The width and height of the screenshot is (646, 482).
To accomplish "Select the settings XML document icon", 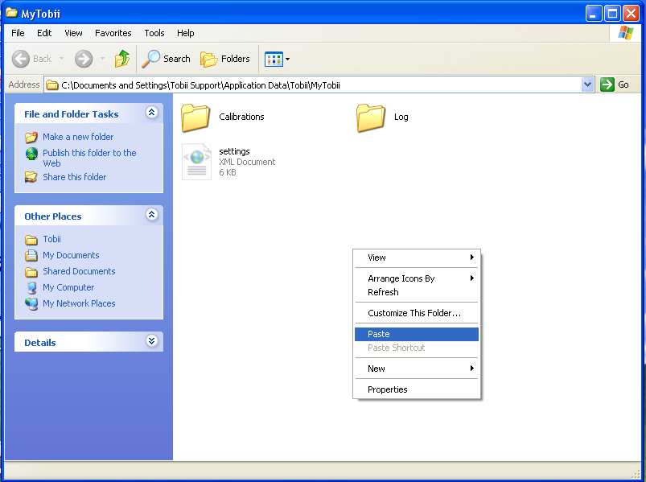I will point(196,162).
